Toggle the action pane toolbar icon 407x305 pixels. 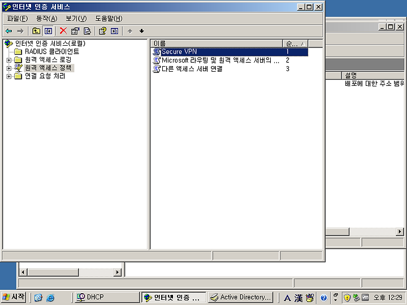[x=114, y=31]
